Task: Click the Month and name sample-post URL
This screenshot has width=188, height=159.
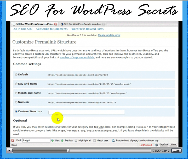Action: click(x=87, y=93)
